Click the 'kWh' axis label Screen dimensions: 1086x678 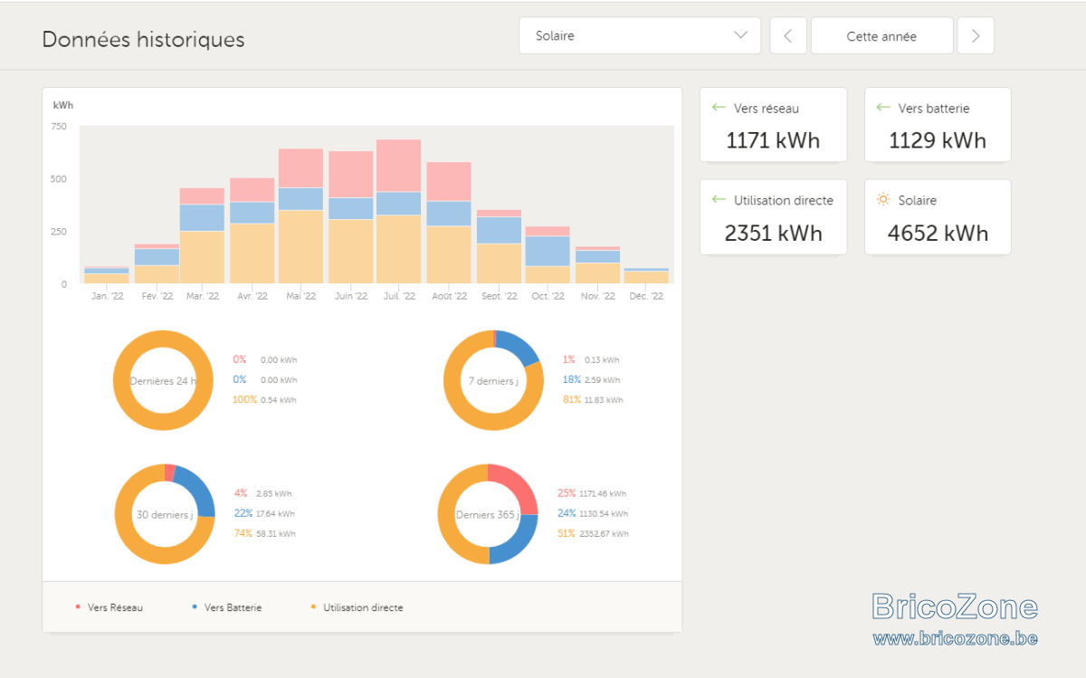[62, 106]
